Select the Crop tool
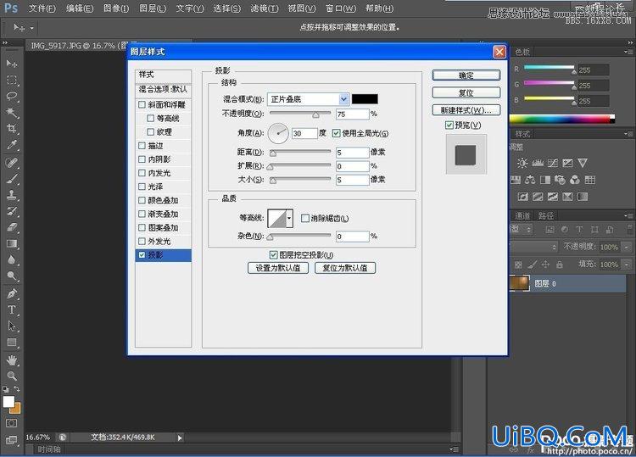The width and height of the screenshot is (636, 457). (12, 129)
